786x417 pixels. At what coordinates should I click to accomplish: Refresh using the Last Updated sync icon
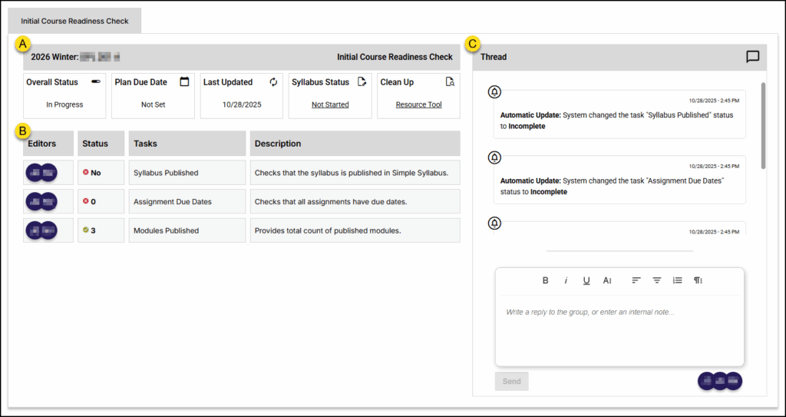[273, 82]
